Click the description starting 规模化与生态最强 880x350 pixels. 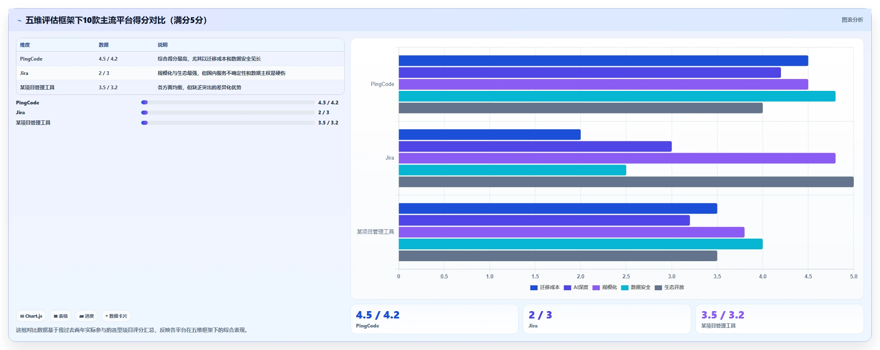221,73
